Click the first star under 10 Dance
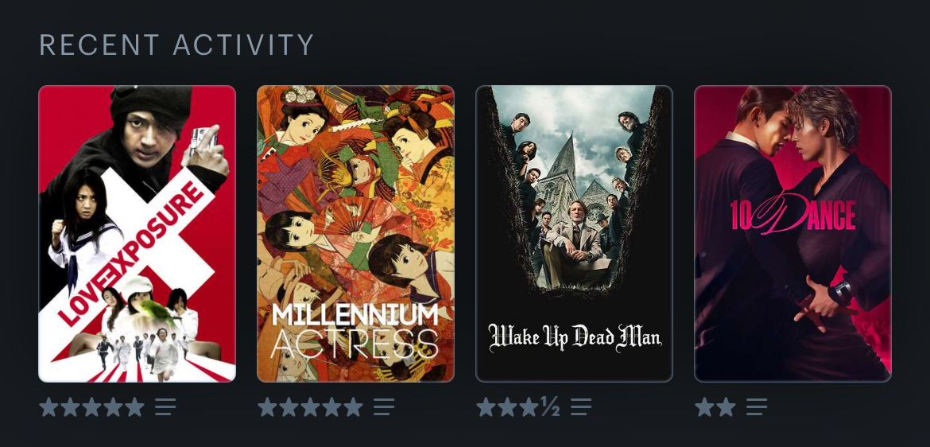 click(x=704, y=407)
